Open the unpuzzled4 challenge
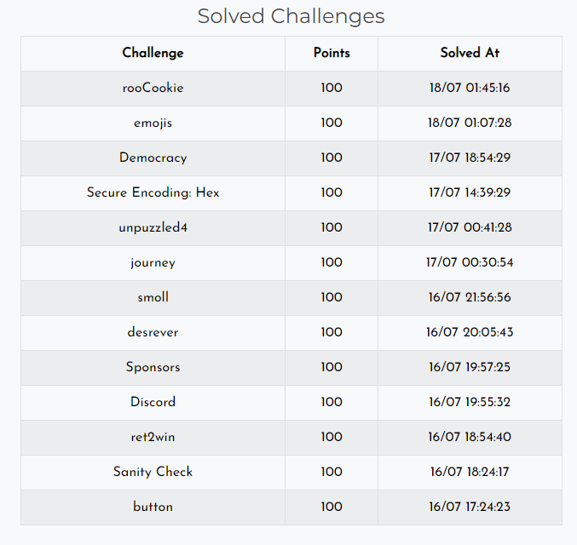Viewport: 577px width, 545px height. pyautogui.click(x=153, y=227)
